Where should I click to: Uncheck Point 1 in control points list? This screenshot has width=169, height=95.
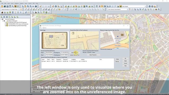pos(42,61)
